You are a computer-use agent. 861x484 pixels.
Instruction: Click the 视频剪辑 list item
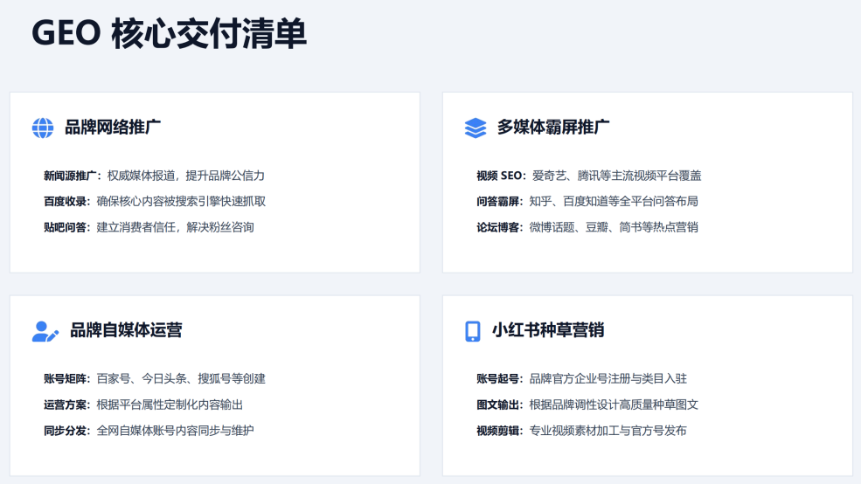click(581, 430)
